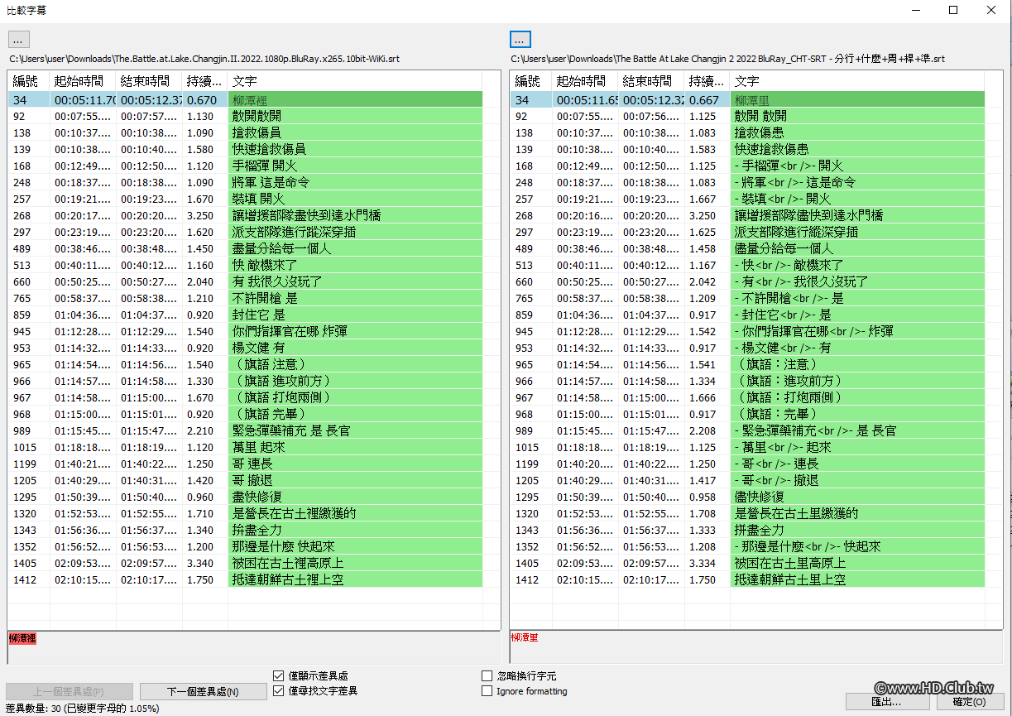Click 上一個差異處(P) button
This screenshot has height=716, width=1012.
click(x=69, y=691)
